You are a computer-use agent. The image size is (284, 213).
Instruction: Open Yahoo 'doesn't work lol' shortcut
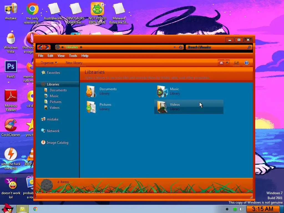(11, 188)
